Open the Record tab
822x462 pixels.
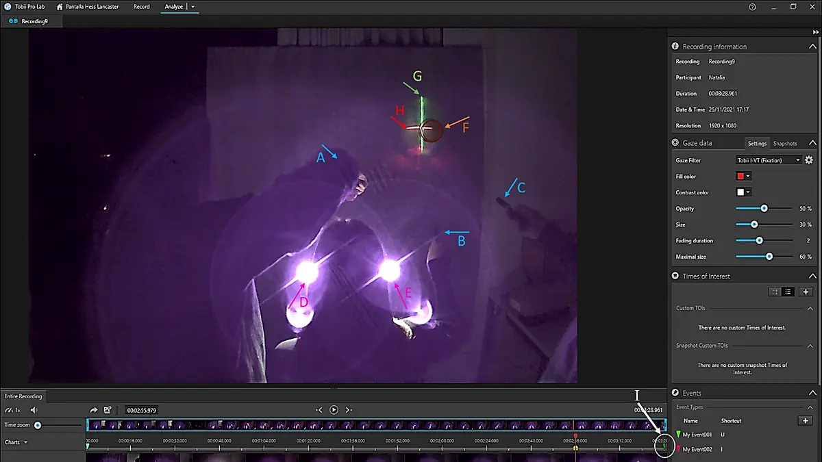tap(142, 7)
